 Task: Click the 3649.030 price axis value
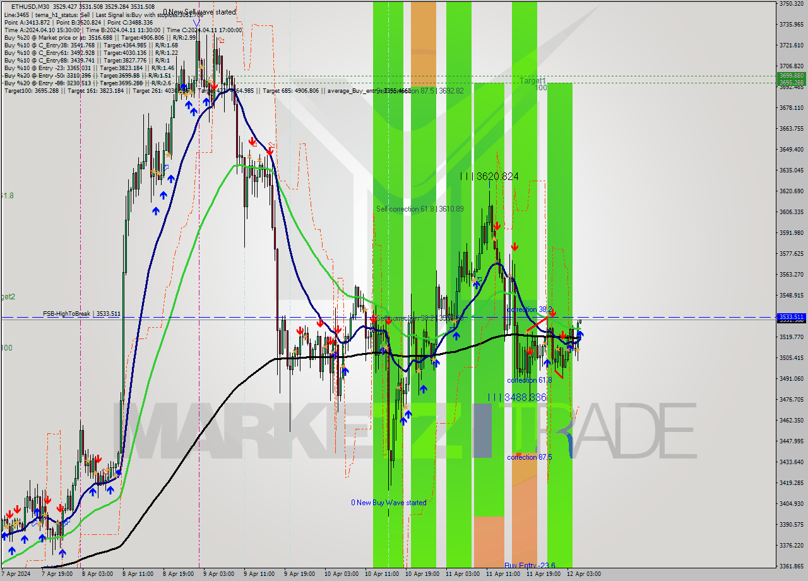[x=791, y=150]
